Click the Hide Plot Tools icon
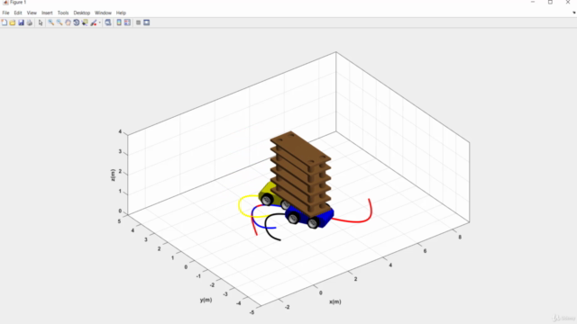 pyautogui.click(x=138, y=22)
